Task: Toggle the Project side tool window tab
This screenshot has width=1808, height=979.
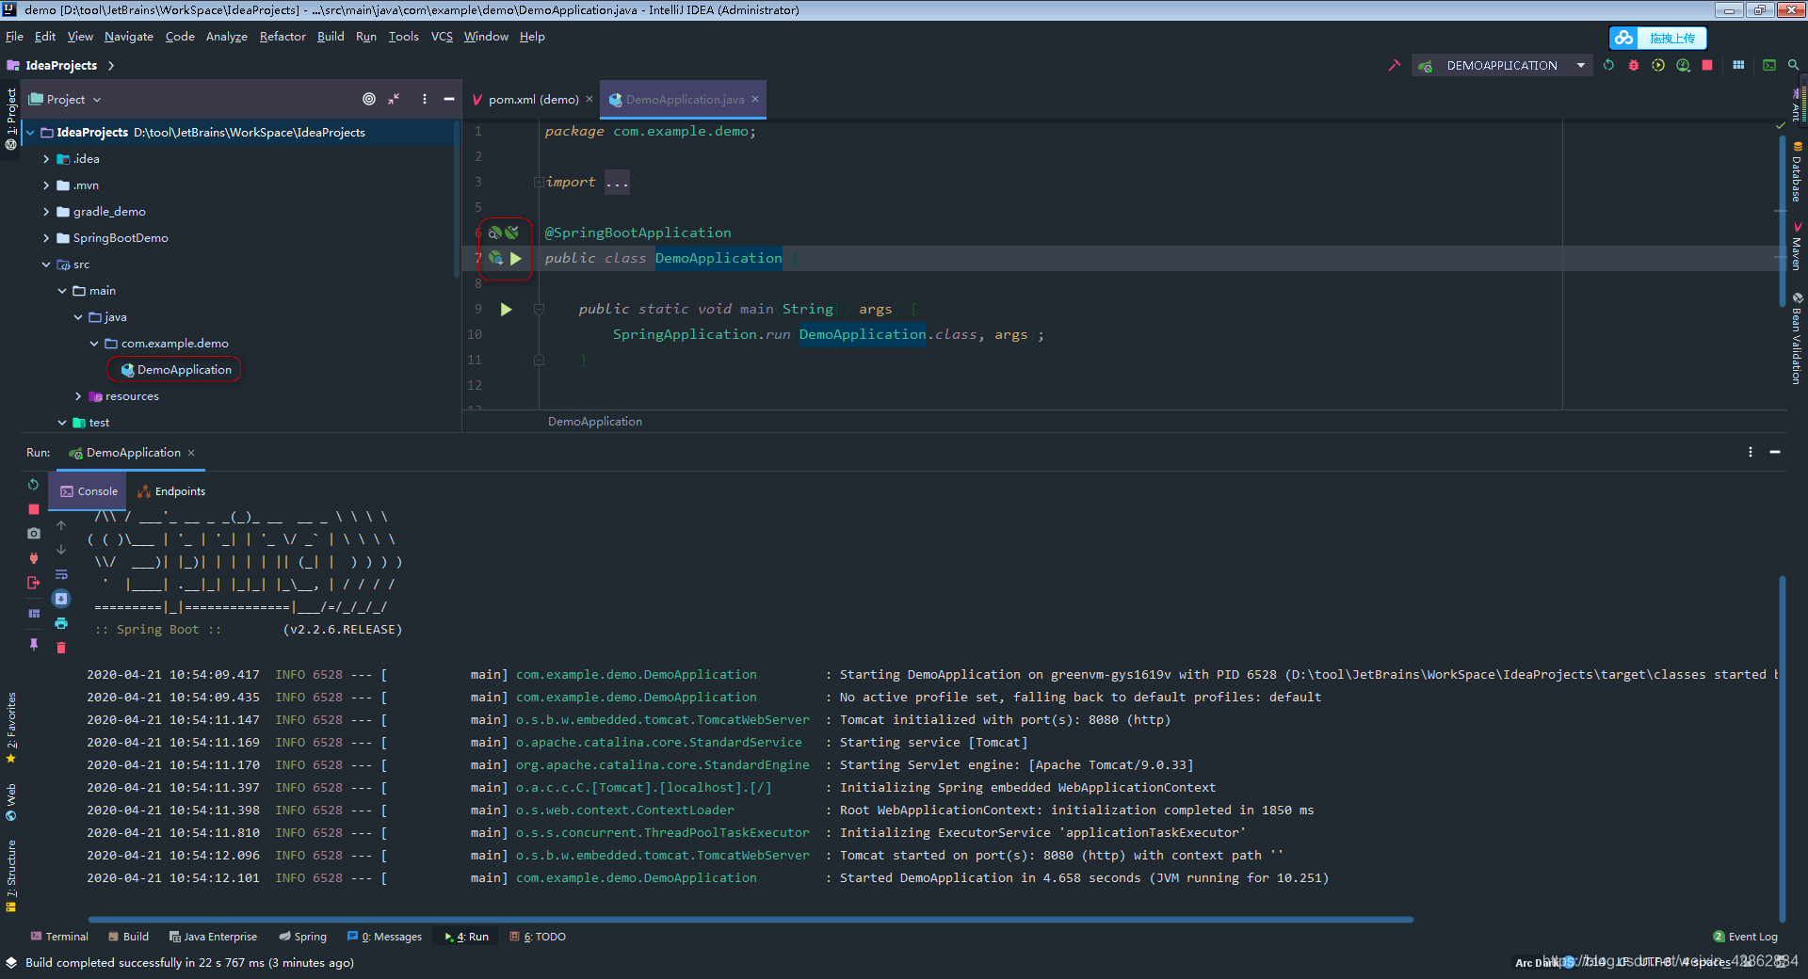Action: [10, 119]
